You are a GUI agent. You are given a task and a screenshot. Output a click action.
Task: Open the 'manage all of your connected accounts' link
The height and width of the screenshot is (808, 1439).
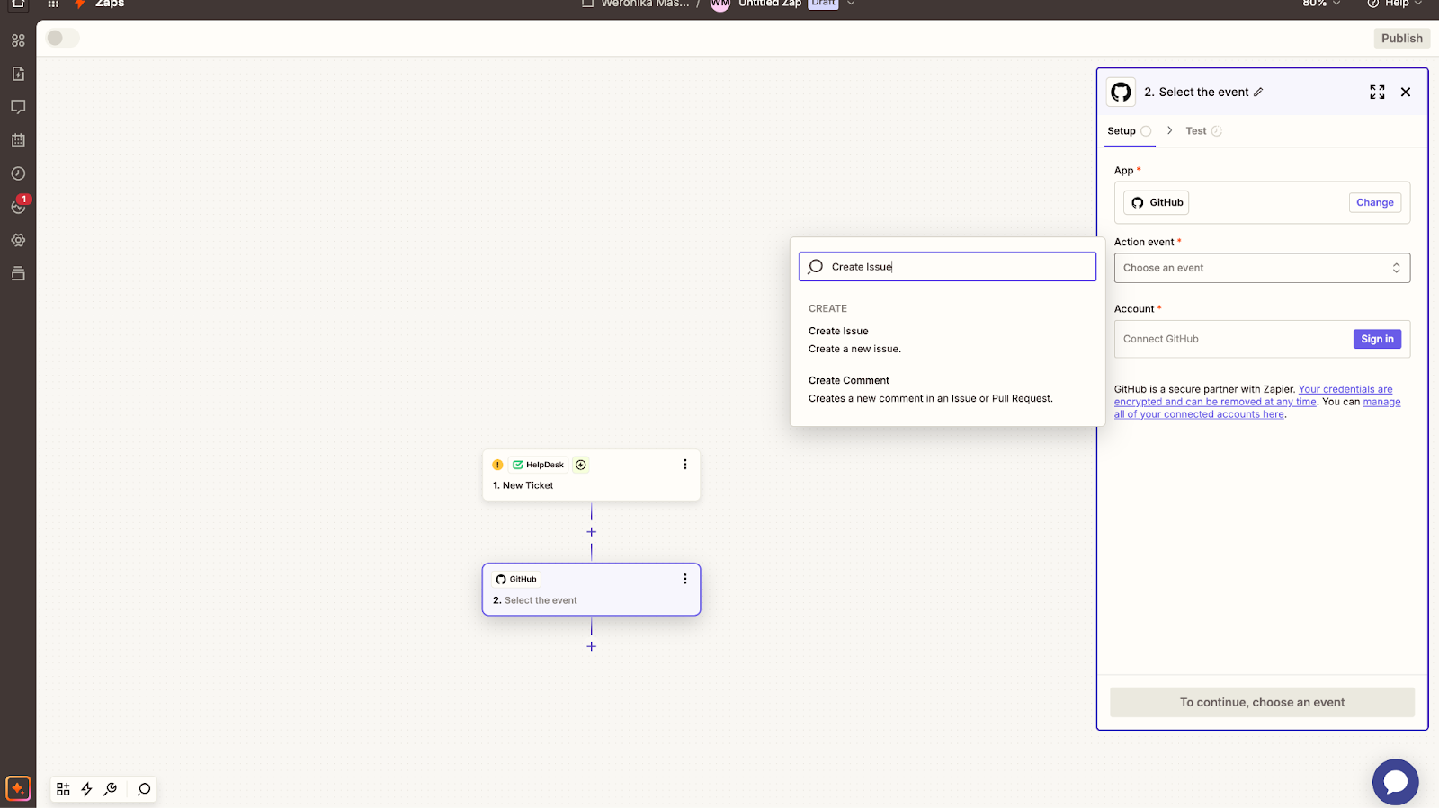[x=1257, y=408]
